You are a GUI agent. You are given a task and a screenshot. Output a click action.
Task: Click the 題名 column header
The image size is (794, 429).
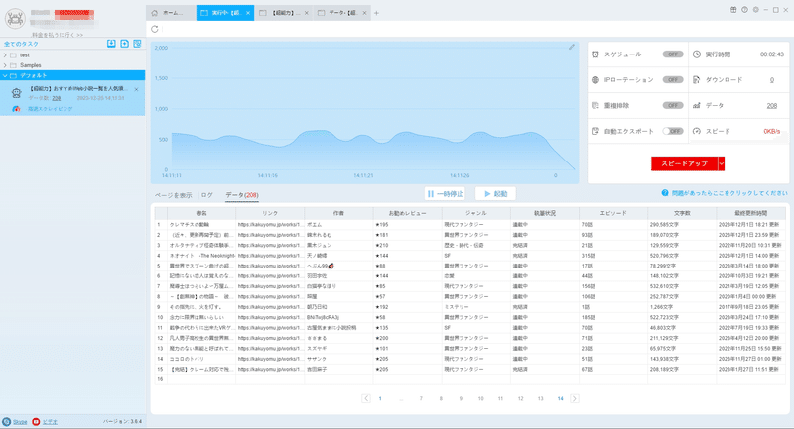[x=201, y=213]
